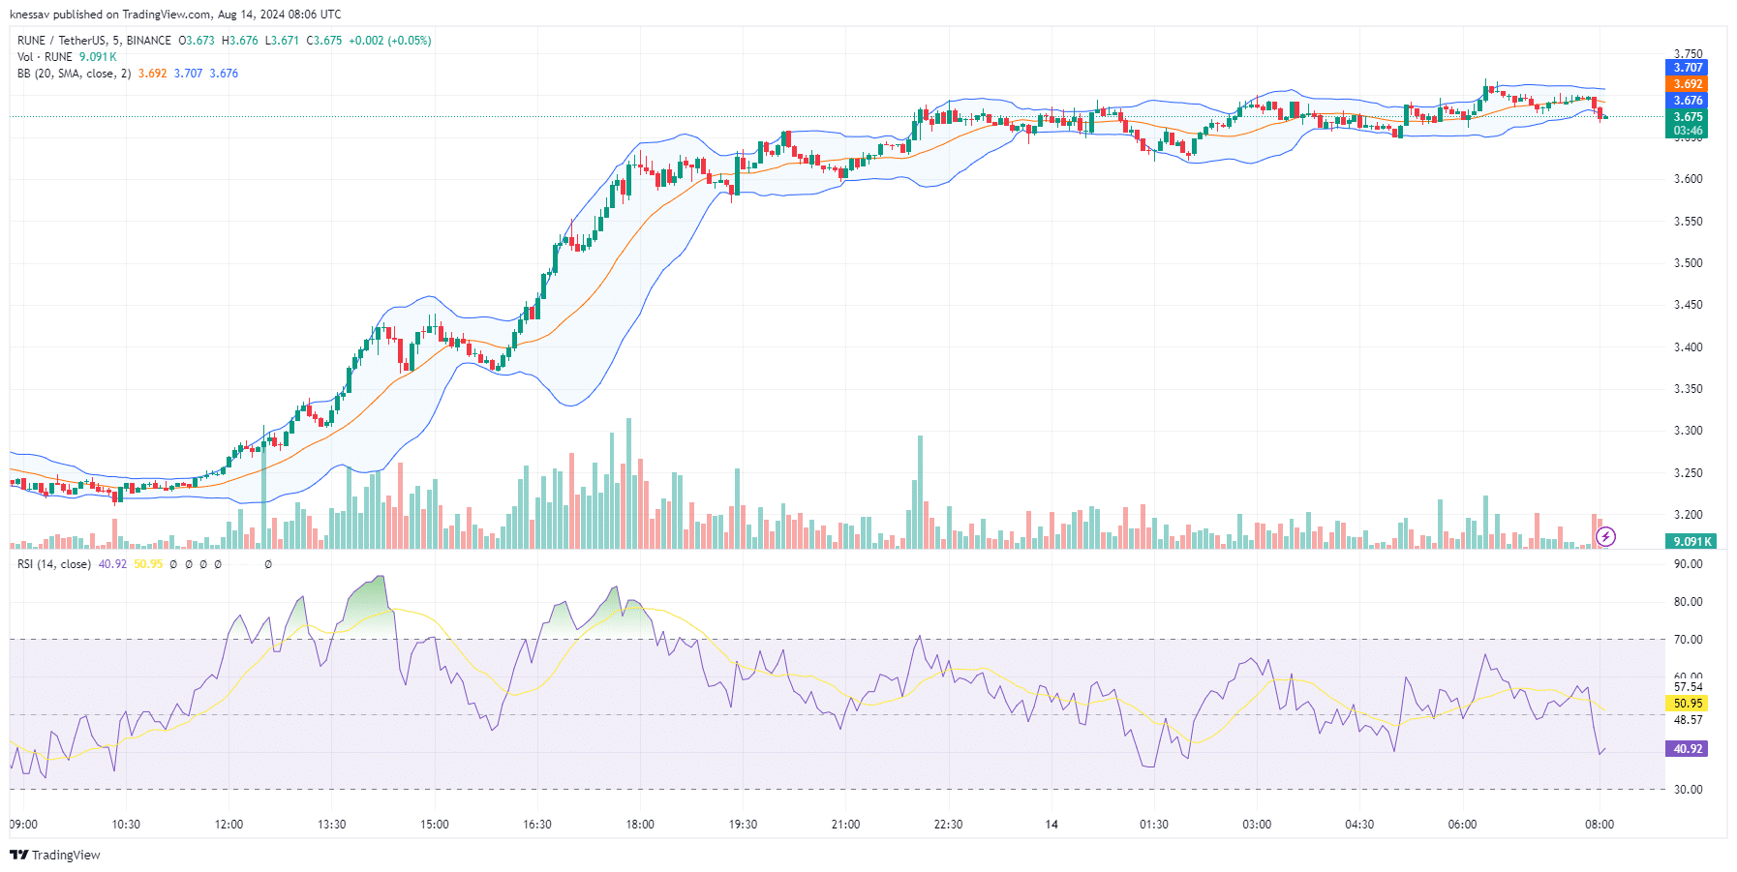The image size is (1737, 872).
Task: Click the 3.200 price axis tick
Action: click(x=1688, y=515)
